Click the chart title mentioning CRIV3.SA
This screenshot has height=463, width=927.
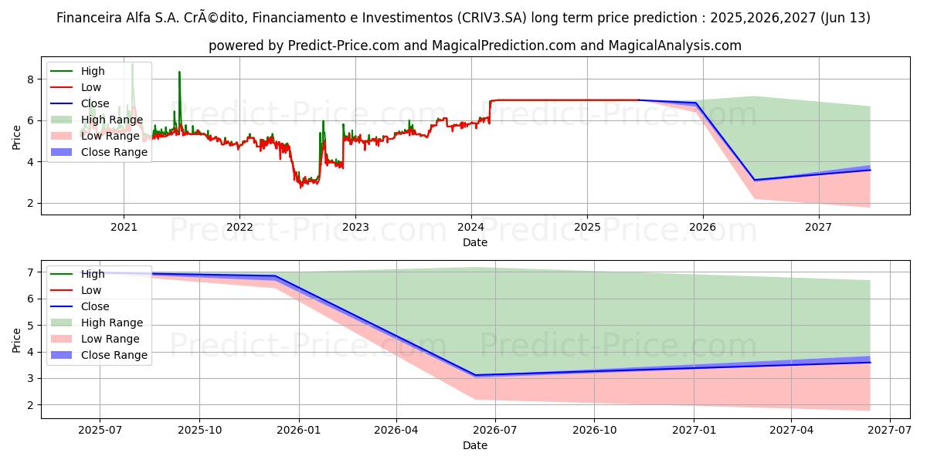pyautogui.click(x=463, y=18)
